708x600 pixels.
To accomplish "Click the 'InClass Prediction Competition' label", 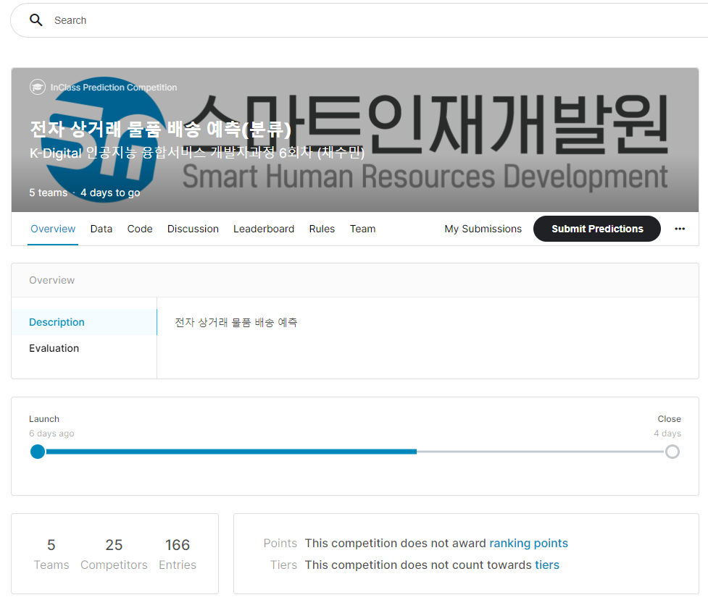I will tap(113, 88).
